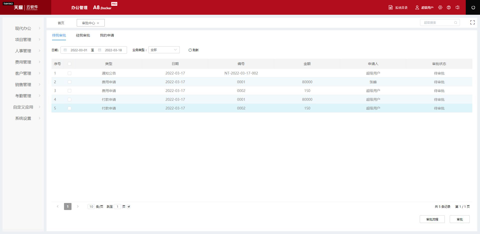Image resolution: width=480 pixels, height=234 pixels.
Task: Click the help question mark icon
Action: [449, 7]
